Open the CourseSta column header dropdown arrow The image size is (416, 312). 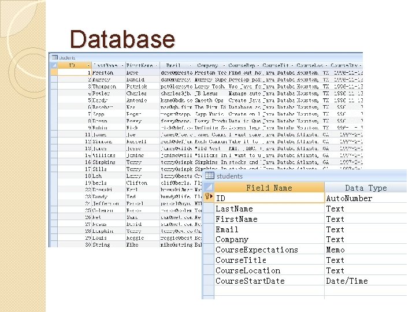coord(360,65)
